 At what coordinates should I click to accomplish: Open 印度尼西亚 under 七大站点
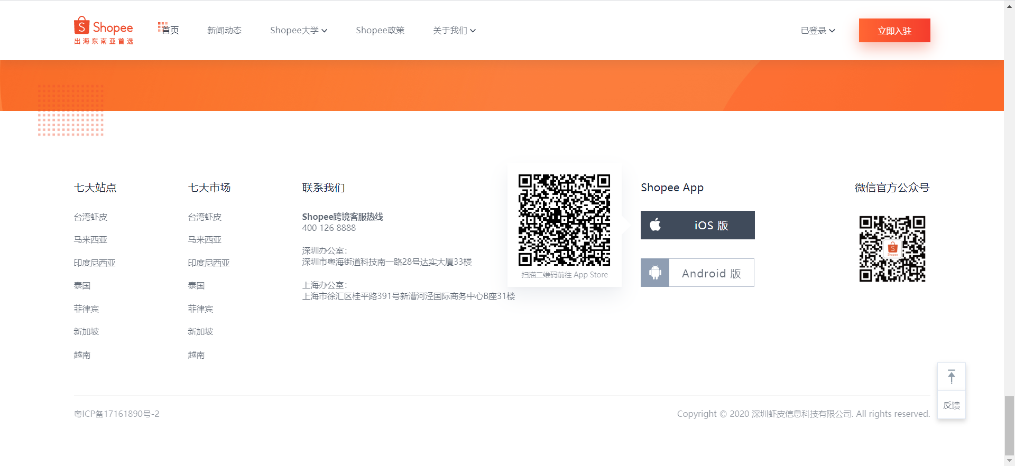click(95, 263)
